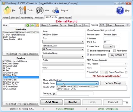Click the Key: DEFAULT button

[x=118, y=55]
